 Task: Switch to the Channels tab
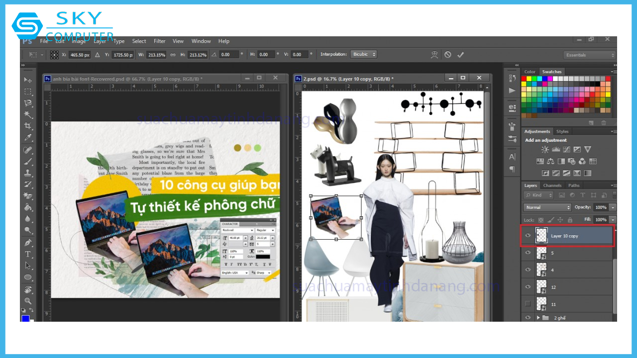click(552, 185)
